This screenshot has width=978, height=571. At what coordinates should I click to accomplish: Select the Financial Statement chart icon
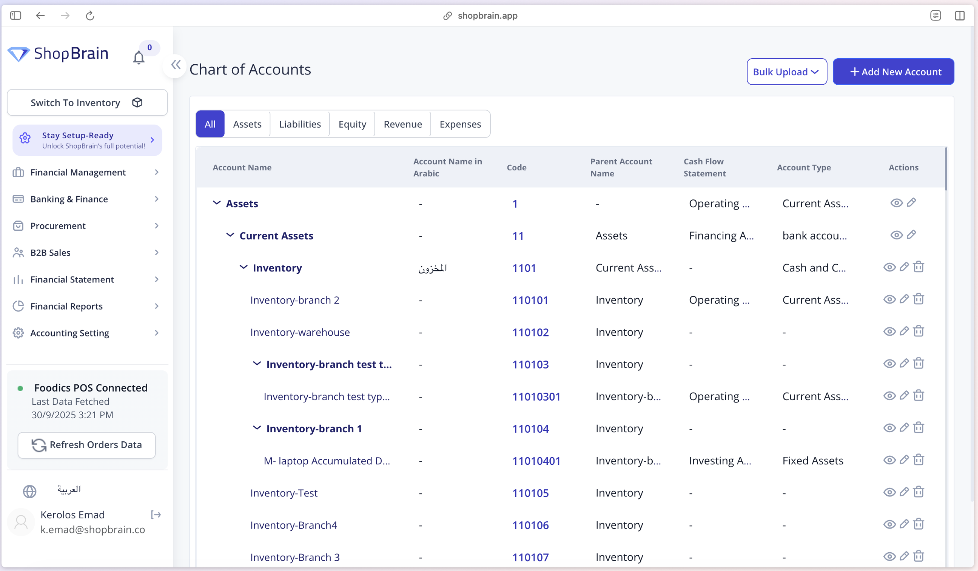tap(18, 279)
